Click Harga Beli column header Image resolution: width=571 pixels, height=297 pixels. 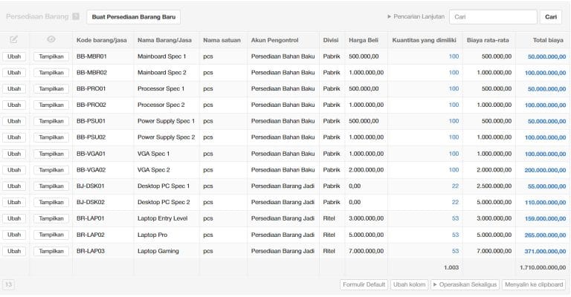pos(364,40)
